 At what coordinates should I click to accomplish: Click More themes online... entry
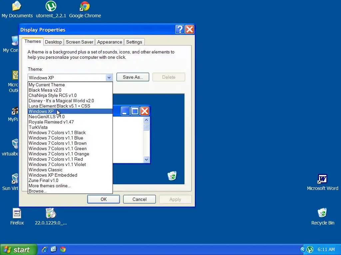point(70,186)
